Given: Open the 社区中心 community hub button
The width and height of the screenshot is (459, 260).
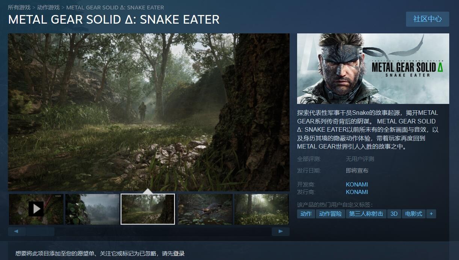Looking at the screenshot, I should pos(427,19).
